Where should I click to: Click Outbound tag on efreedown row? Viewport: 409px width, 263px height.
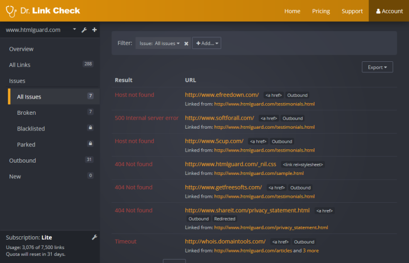click(297, 95)
